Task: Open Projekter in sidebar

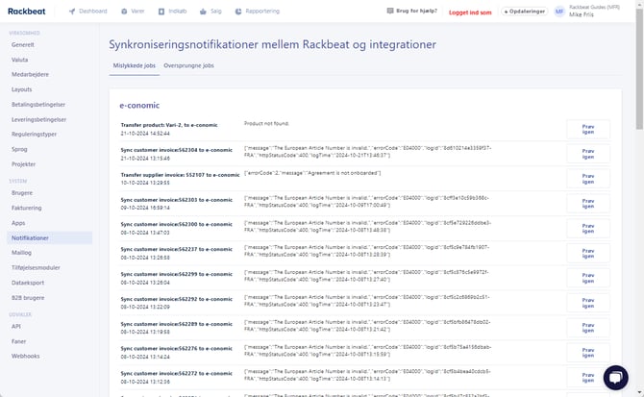Action: [23, 164]
